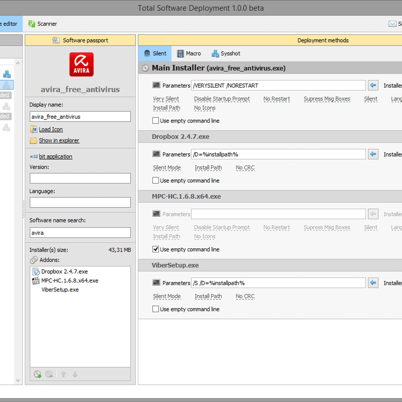Click No Icons under Main Installer
Screen dimensions: 402x402
click(x=205, y=108)
